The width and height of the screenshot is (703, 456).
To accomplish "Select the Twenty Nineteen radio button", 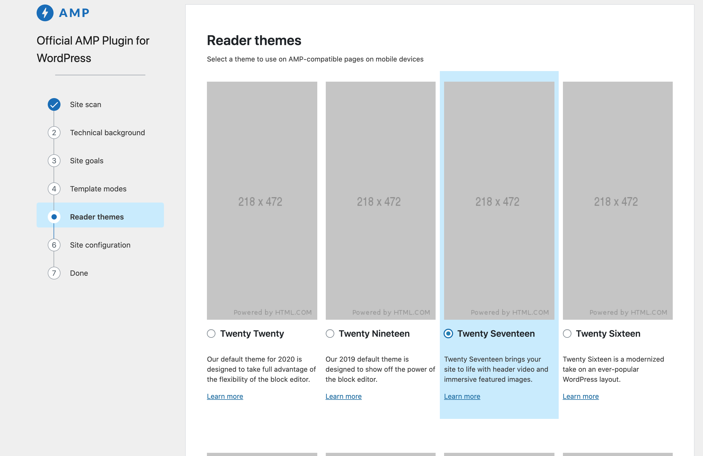I will click(x=330, y=334).
